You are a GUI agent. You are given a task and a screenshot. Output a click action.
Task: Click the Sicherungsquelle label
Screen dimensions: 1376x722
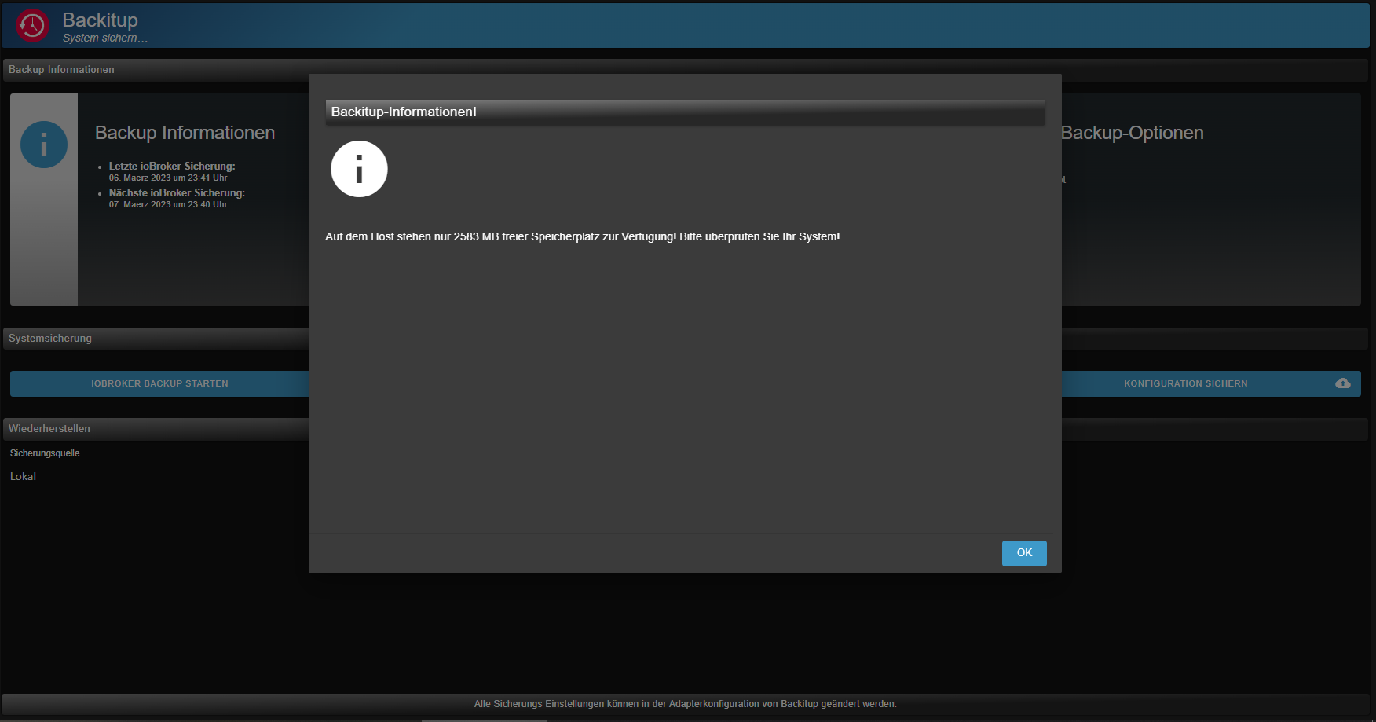45,453
